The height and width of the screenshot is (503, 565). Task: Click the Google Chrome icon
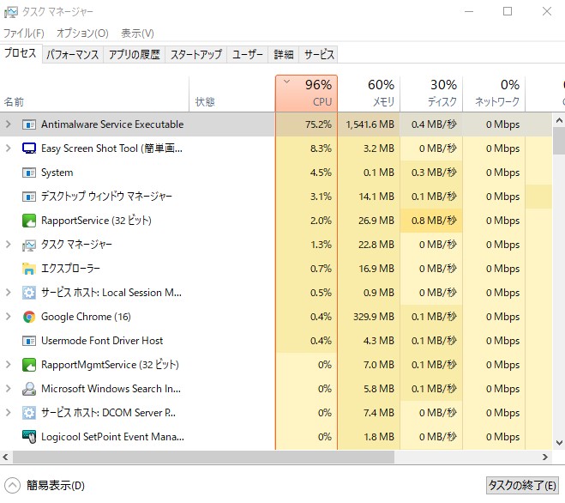29,317
